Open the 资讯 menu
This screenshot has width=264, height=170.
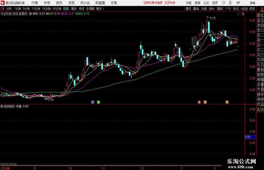[x=59, y=3]
